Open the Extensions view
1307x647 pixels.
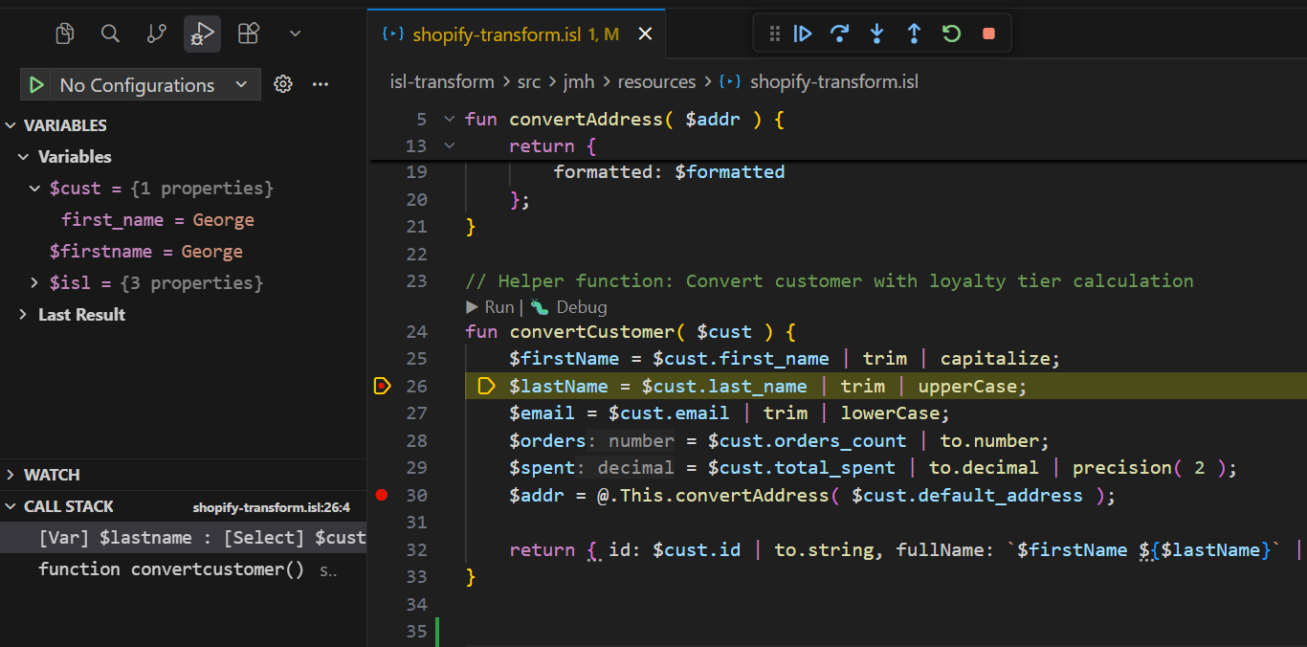tap(248, 33)
